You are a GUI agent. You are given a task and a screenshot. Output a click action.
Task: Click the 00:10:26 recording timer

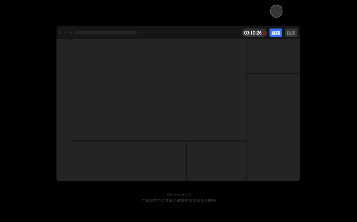pyautogui.click(x=252, y=33)
